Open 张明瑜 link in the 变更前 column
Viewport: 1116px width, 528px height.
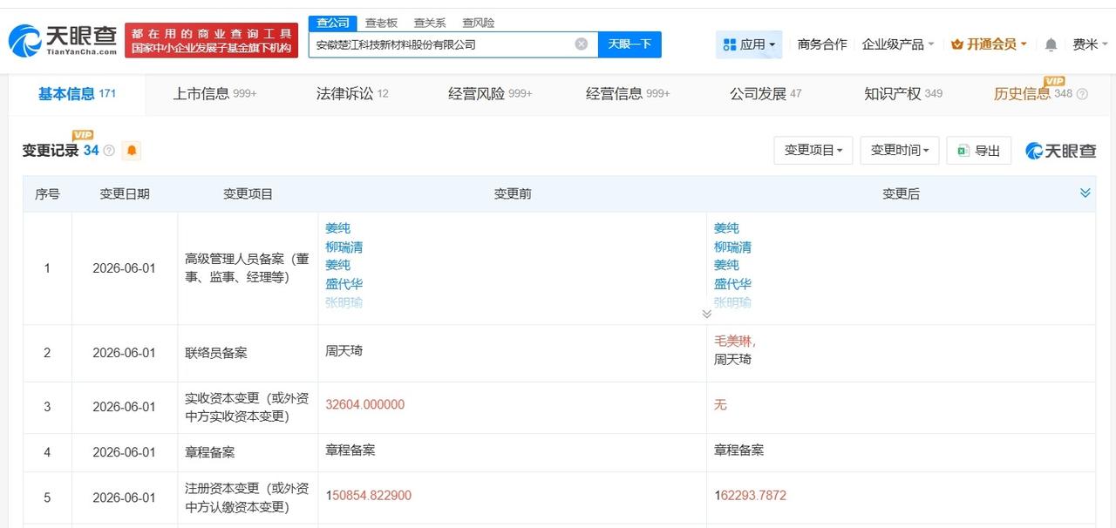[344, 302]
